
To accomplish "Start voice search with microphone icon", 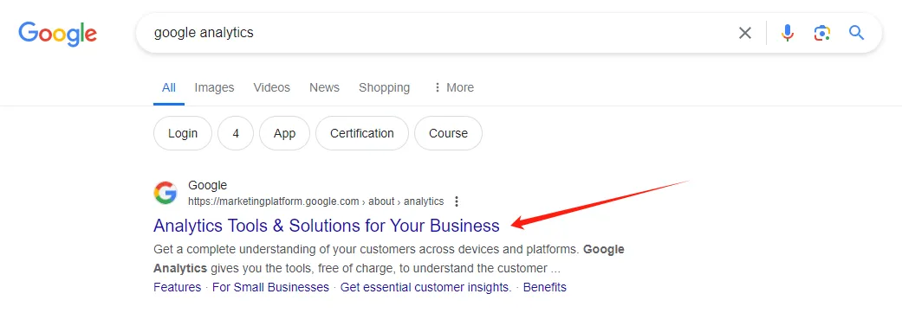I will pos(788,33).
